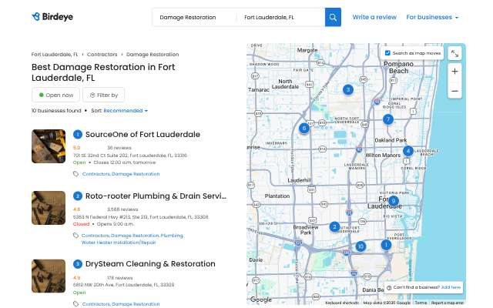Click the '176 reviews' text for DrySteam
493x308 pixels.
point(120,278)
